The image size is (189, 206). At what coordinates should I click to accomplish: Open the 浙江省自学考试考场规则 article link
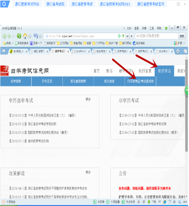42,124
